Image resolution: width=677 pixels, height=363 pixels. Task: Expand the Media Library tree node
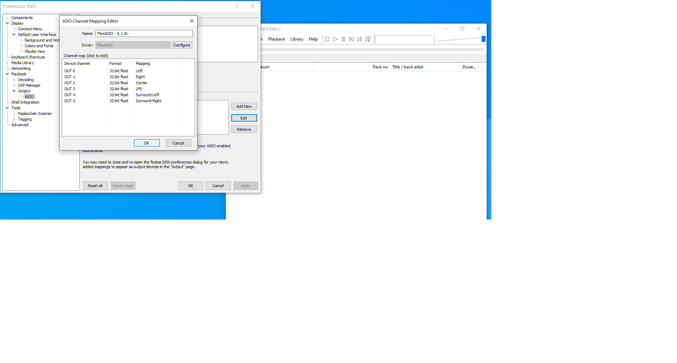click(x=8, y=63)
